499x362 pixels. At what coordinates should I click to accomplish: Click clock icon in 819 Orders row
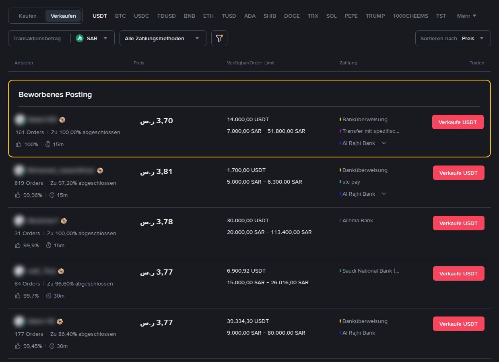click(52, 195)
